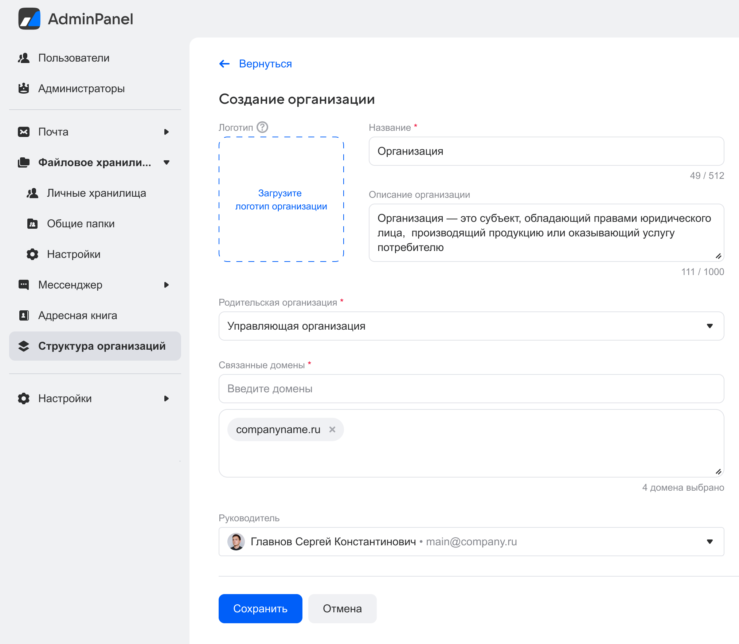This screenshot has height=644, width=739.
Task: Click the Сохранить button
Action: [260, 609]
